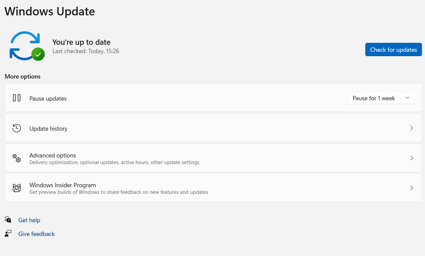Open the Pause for 1 week dropdown arrow

tap(407, 98)
